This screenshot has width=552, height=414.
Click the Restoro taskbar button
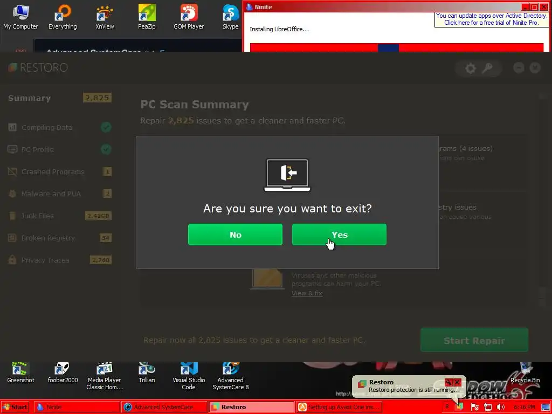tap(251, 407)
